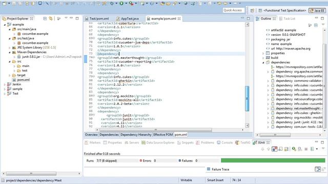Click the Stop JUnit test run icon
Screen dimensions: 328x184
(x=306, y=149)
